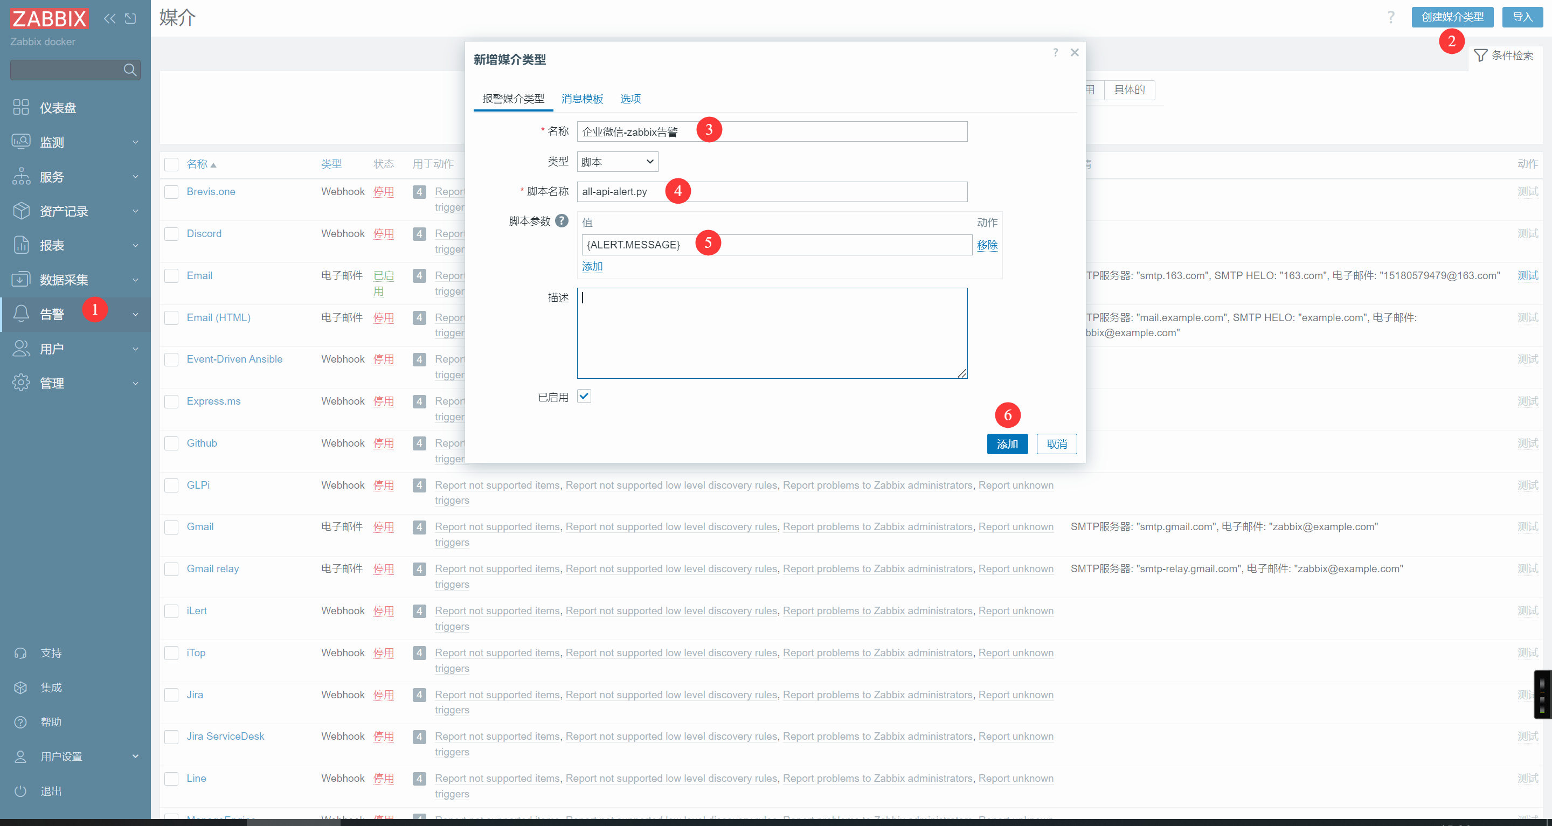The width and height of the screenshot is (1552, 826).
Task: Click the 添加 button in dialog
Action: pyautogui.click(x=1007, y=444)
